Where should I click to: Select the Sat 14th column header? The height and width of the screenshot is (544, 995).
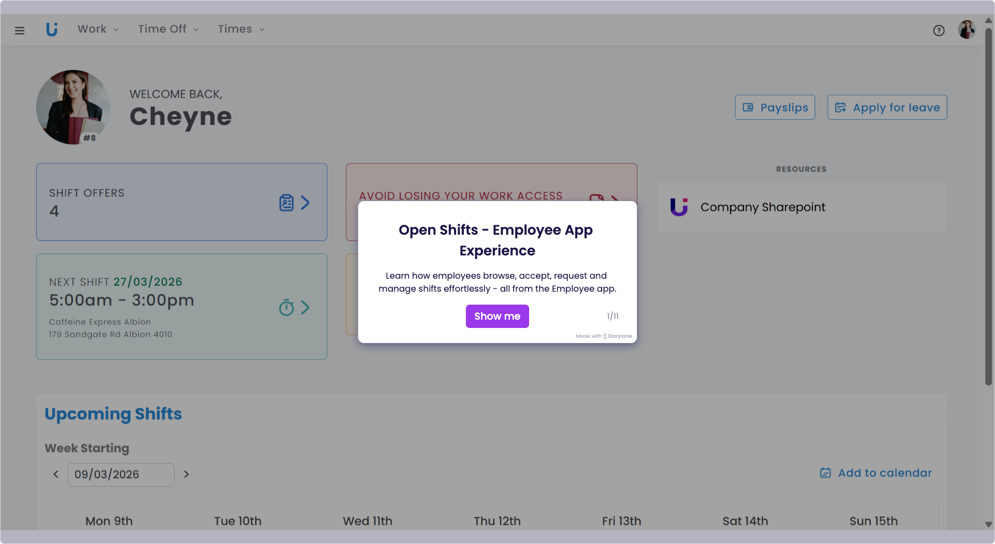tap(745, 521)
